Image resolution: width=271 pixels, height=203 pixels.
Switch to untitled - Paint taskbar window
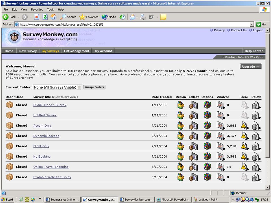(x=211, y=200)
